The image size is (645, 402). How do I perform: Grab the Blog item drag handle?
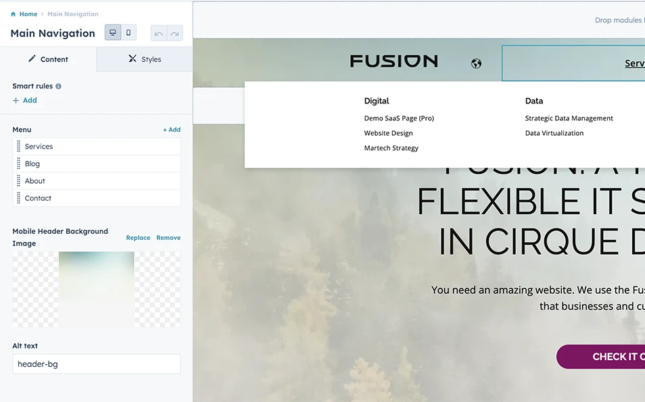[x=19, y=164]
